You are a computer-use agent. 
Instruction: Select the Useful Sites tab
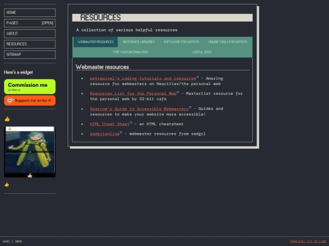tap(202, 52)
